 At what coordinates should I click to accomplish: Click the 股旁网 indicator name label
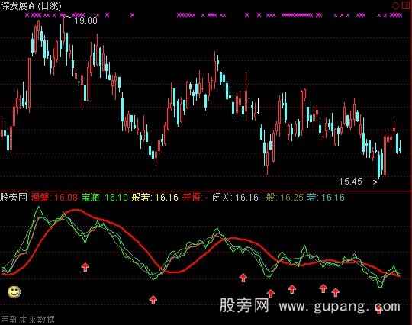[x=14, y=198]
